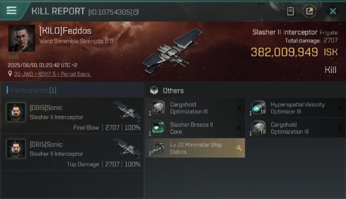Open the hamburger menu
Screen dimensions: 346x199
pos(11,11)
